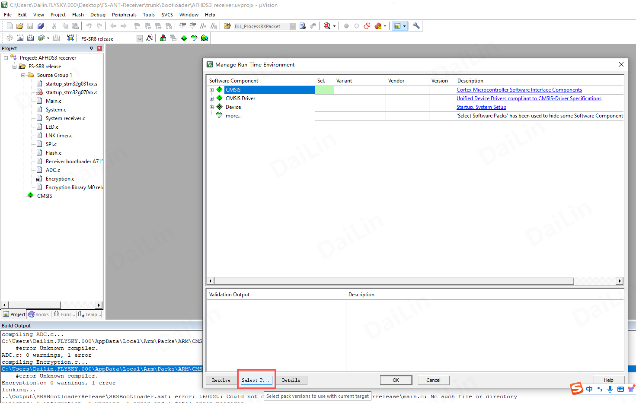
Task: Click the Download to flash LOAD icon
Action: (x=70, y=38)
